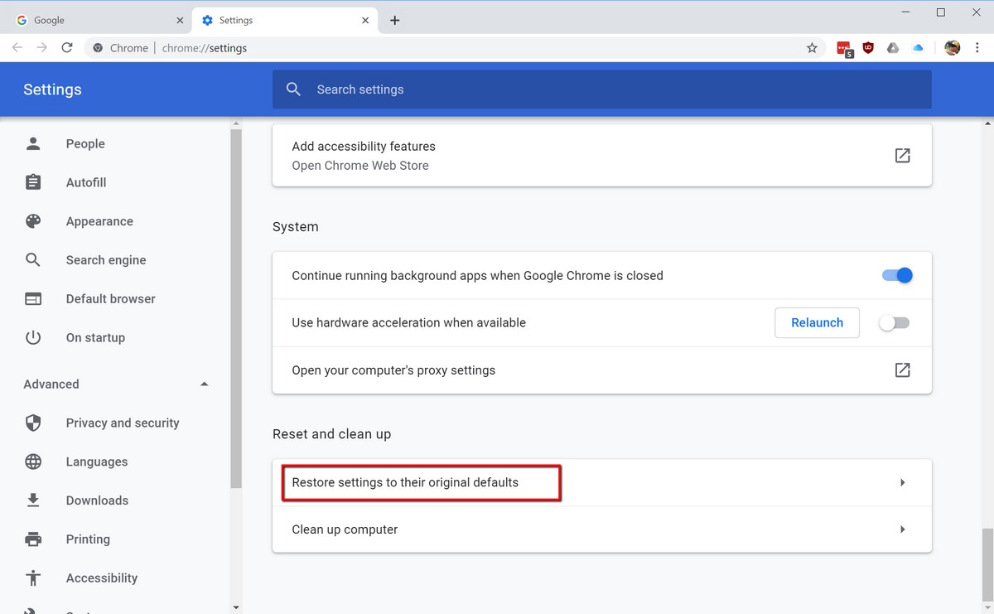Click the user profile avatar icon
The width and height of the screenshot is (994, 614).
(952, 48)
